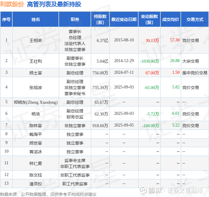Select the name 潘灵松
This screenshot has height=197, width=209.
36,184
